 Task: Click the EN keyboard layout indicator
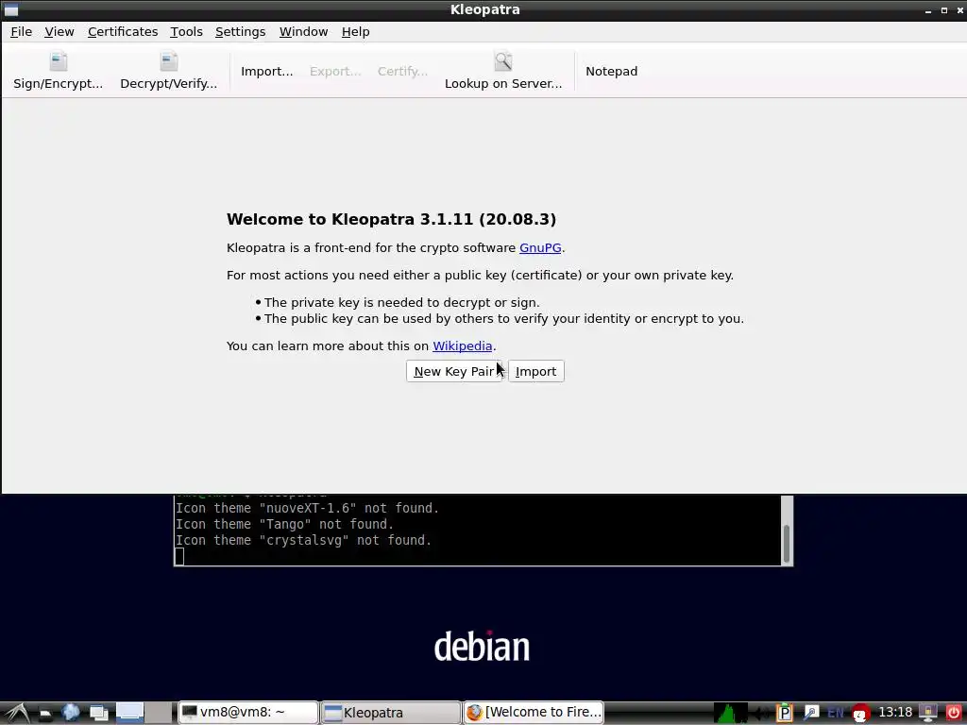coord(836,713)
